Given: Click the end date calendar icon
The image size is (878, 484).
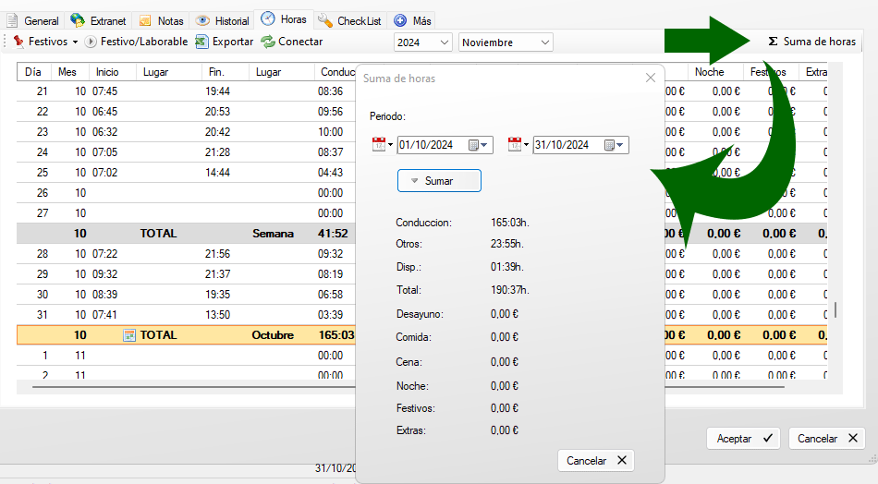Looking at the screenshot, I should click(515, 145).
